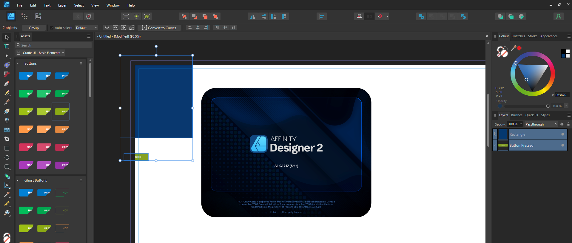Click the Group button
This screenshot has height=243, width=572.
click(34, 28)
